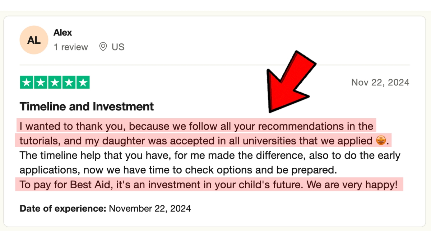Image resolution: width=431 pixels, height=242 pixels.
Task: Click the first green rating star
Action: point(27,82)
